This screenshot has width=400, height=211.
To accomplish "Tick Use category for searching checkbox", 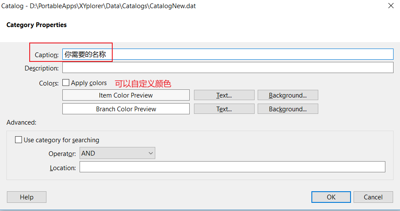I will 18,140.
